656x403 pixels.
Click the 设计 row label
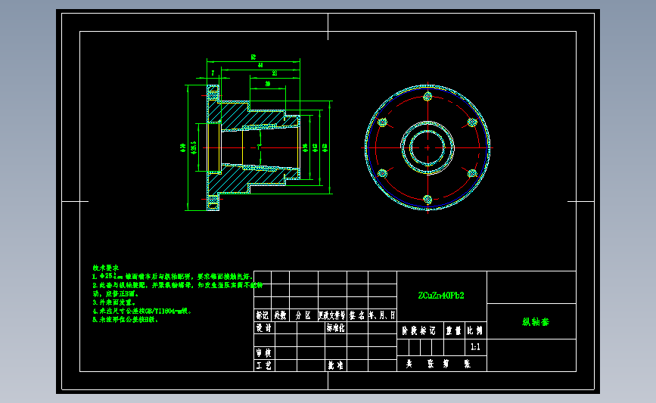point(264,327)
